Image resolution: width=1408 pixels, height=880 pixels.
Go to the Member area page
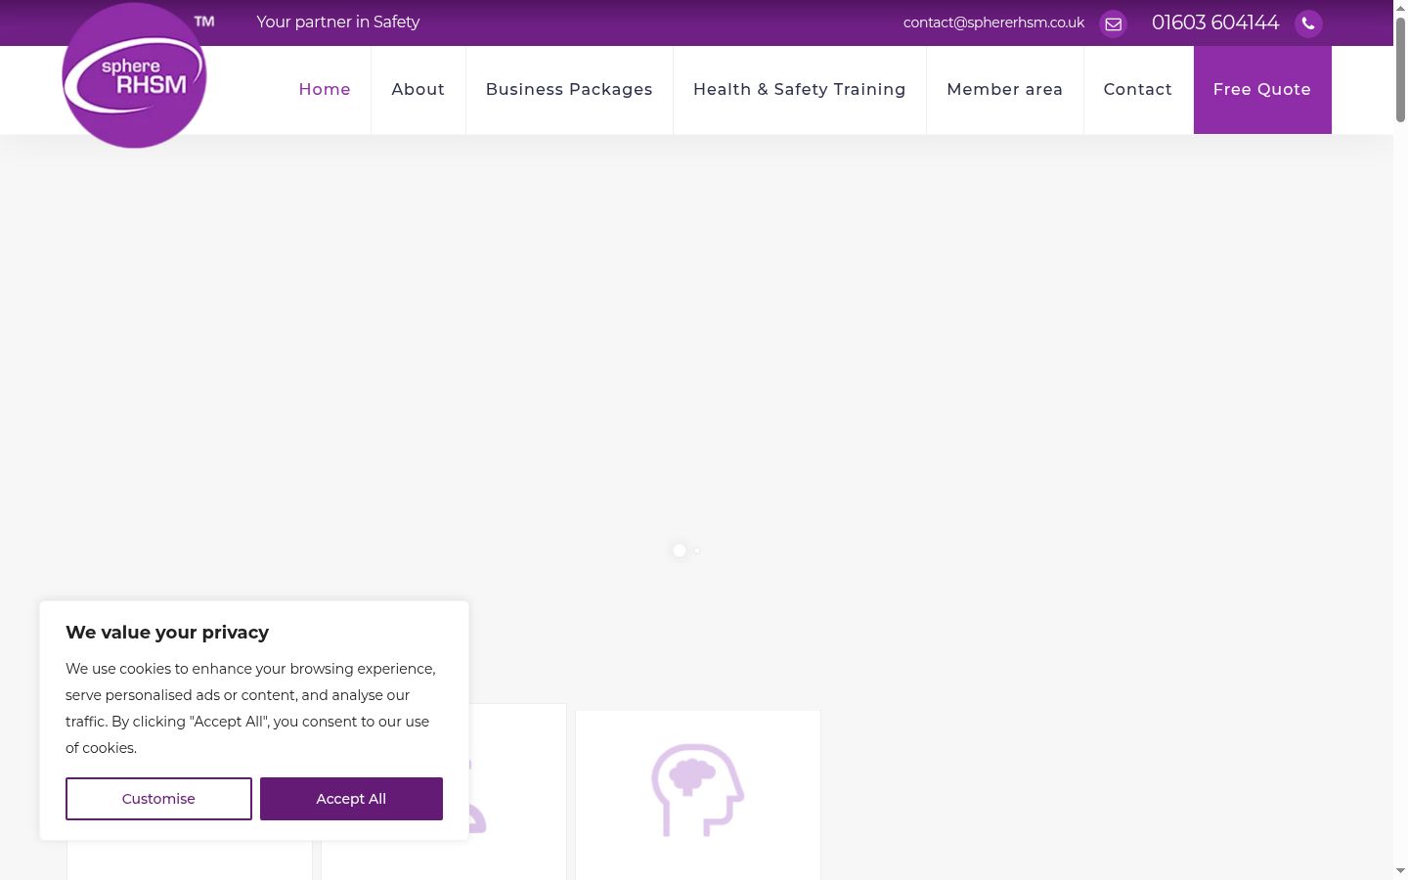[x=1005, y=89]
